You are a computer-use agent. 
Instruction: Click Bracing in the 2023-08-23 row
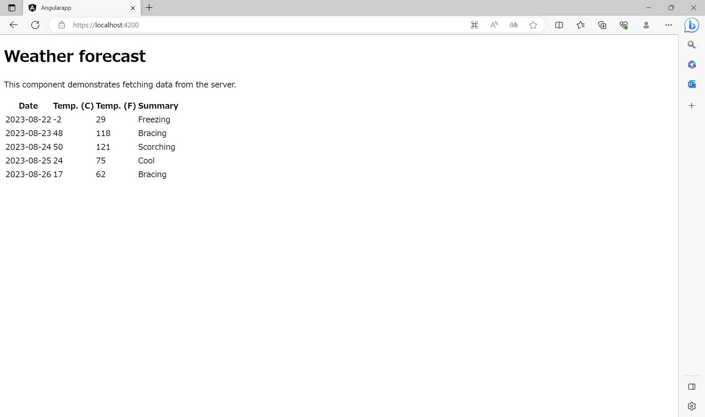[x=152, y=133]
